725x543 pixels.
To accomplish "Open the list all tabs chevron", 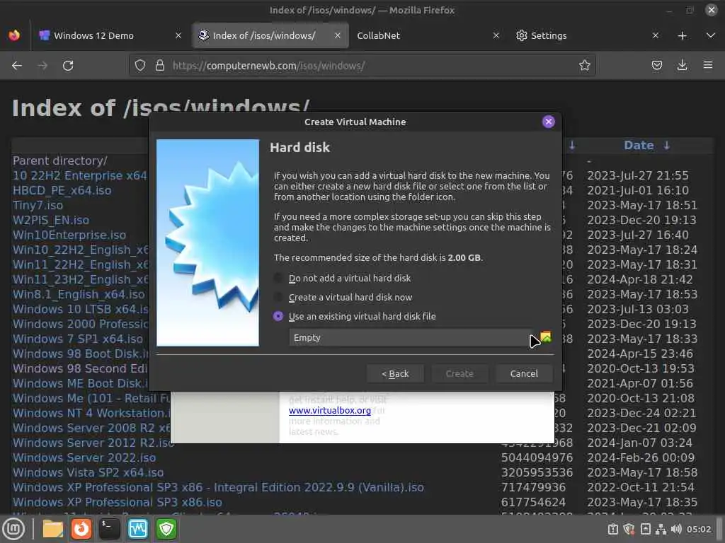I will [711, 35].
